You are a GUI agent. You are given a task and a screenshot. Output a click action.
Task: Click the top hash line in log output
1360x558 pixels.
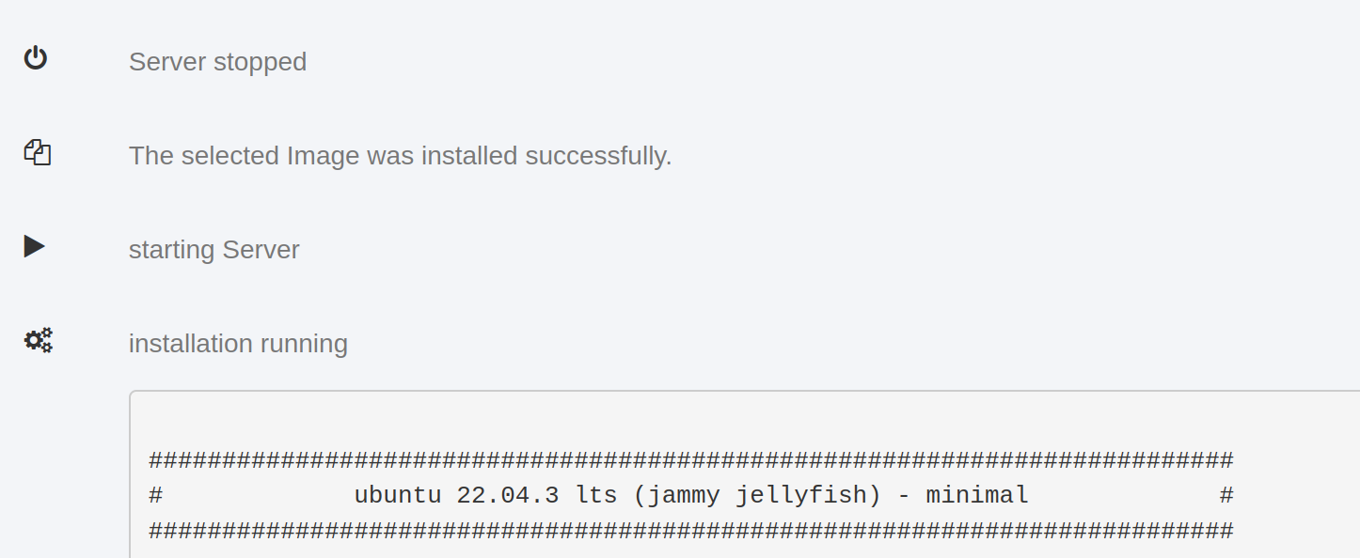pos(691,460)
